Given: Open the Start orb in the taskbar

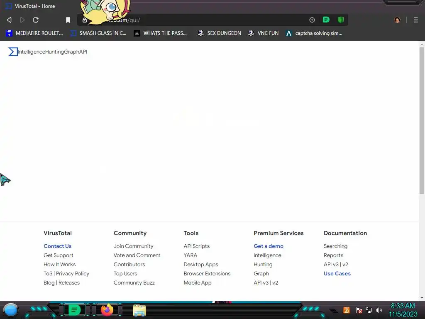Looking at the screenshot, I should click(x=11, y=310).
